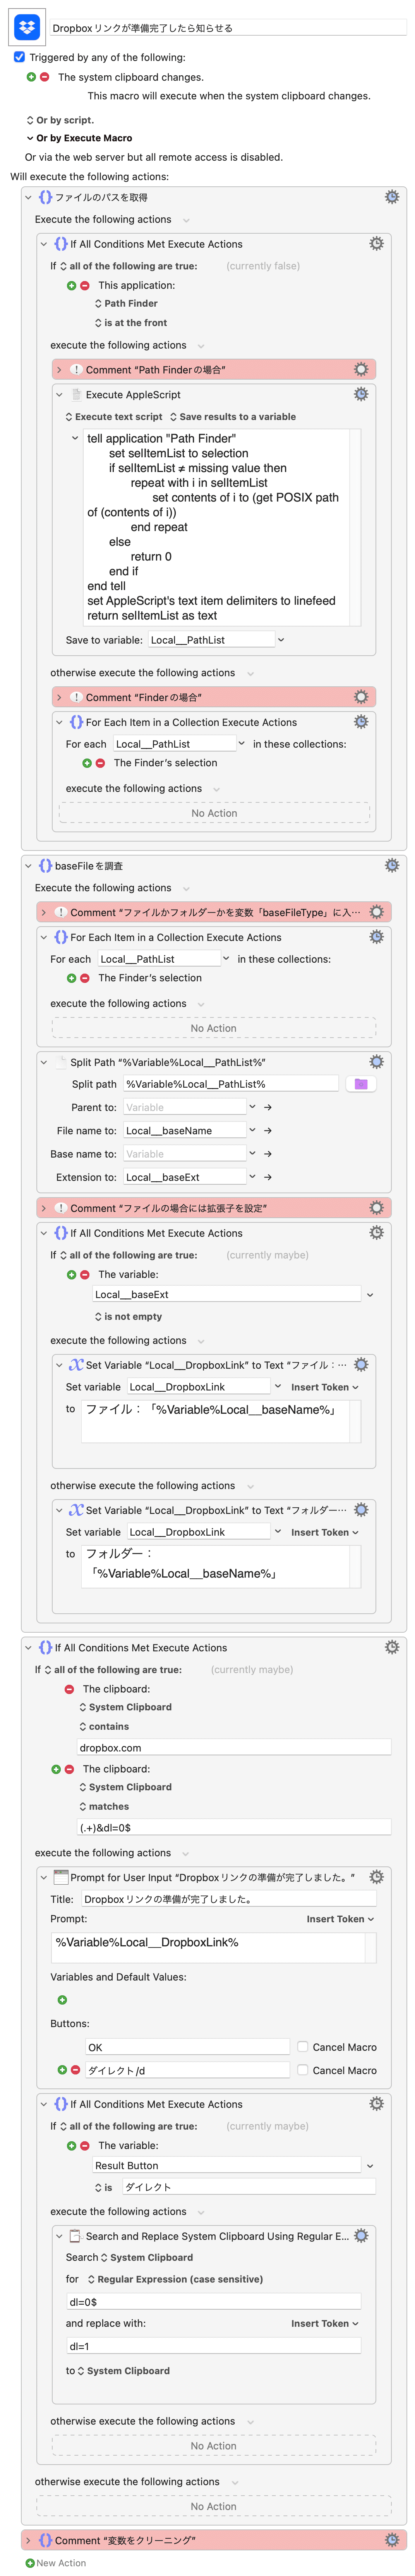Image resolution: width=415 pixels, height=2576 pixels.
Task: Add a variable under Variables and Default Values
Action: 62,2000
